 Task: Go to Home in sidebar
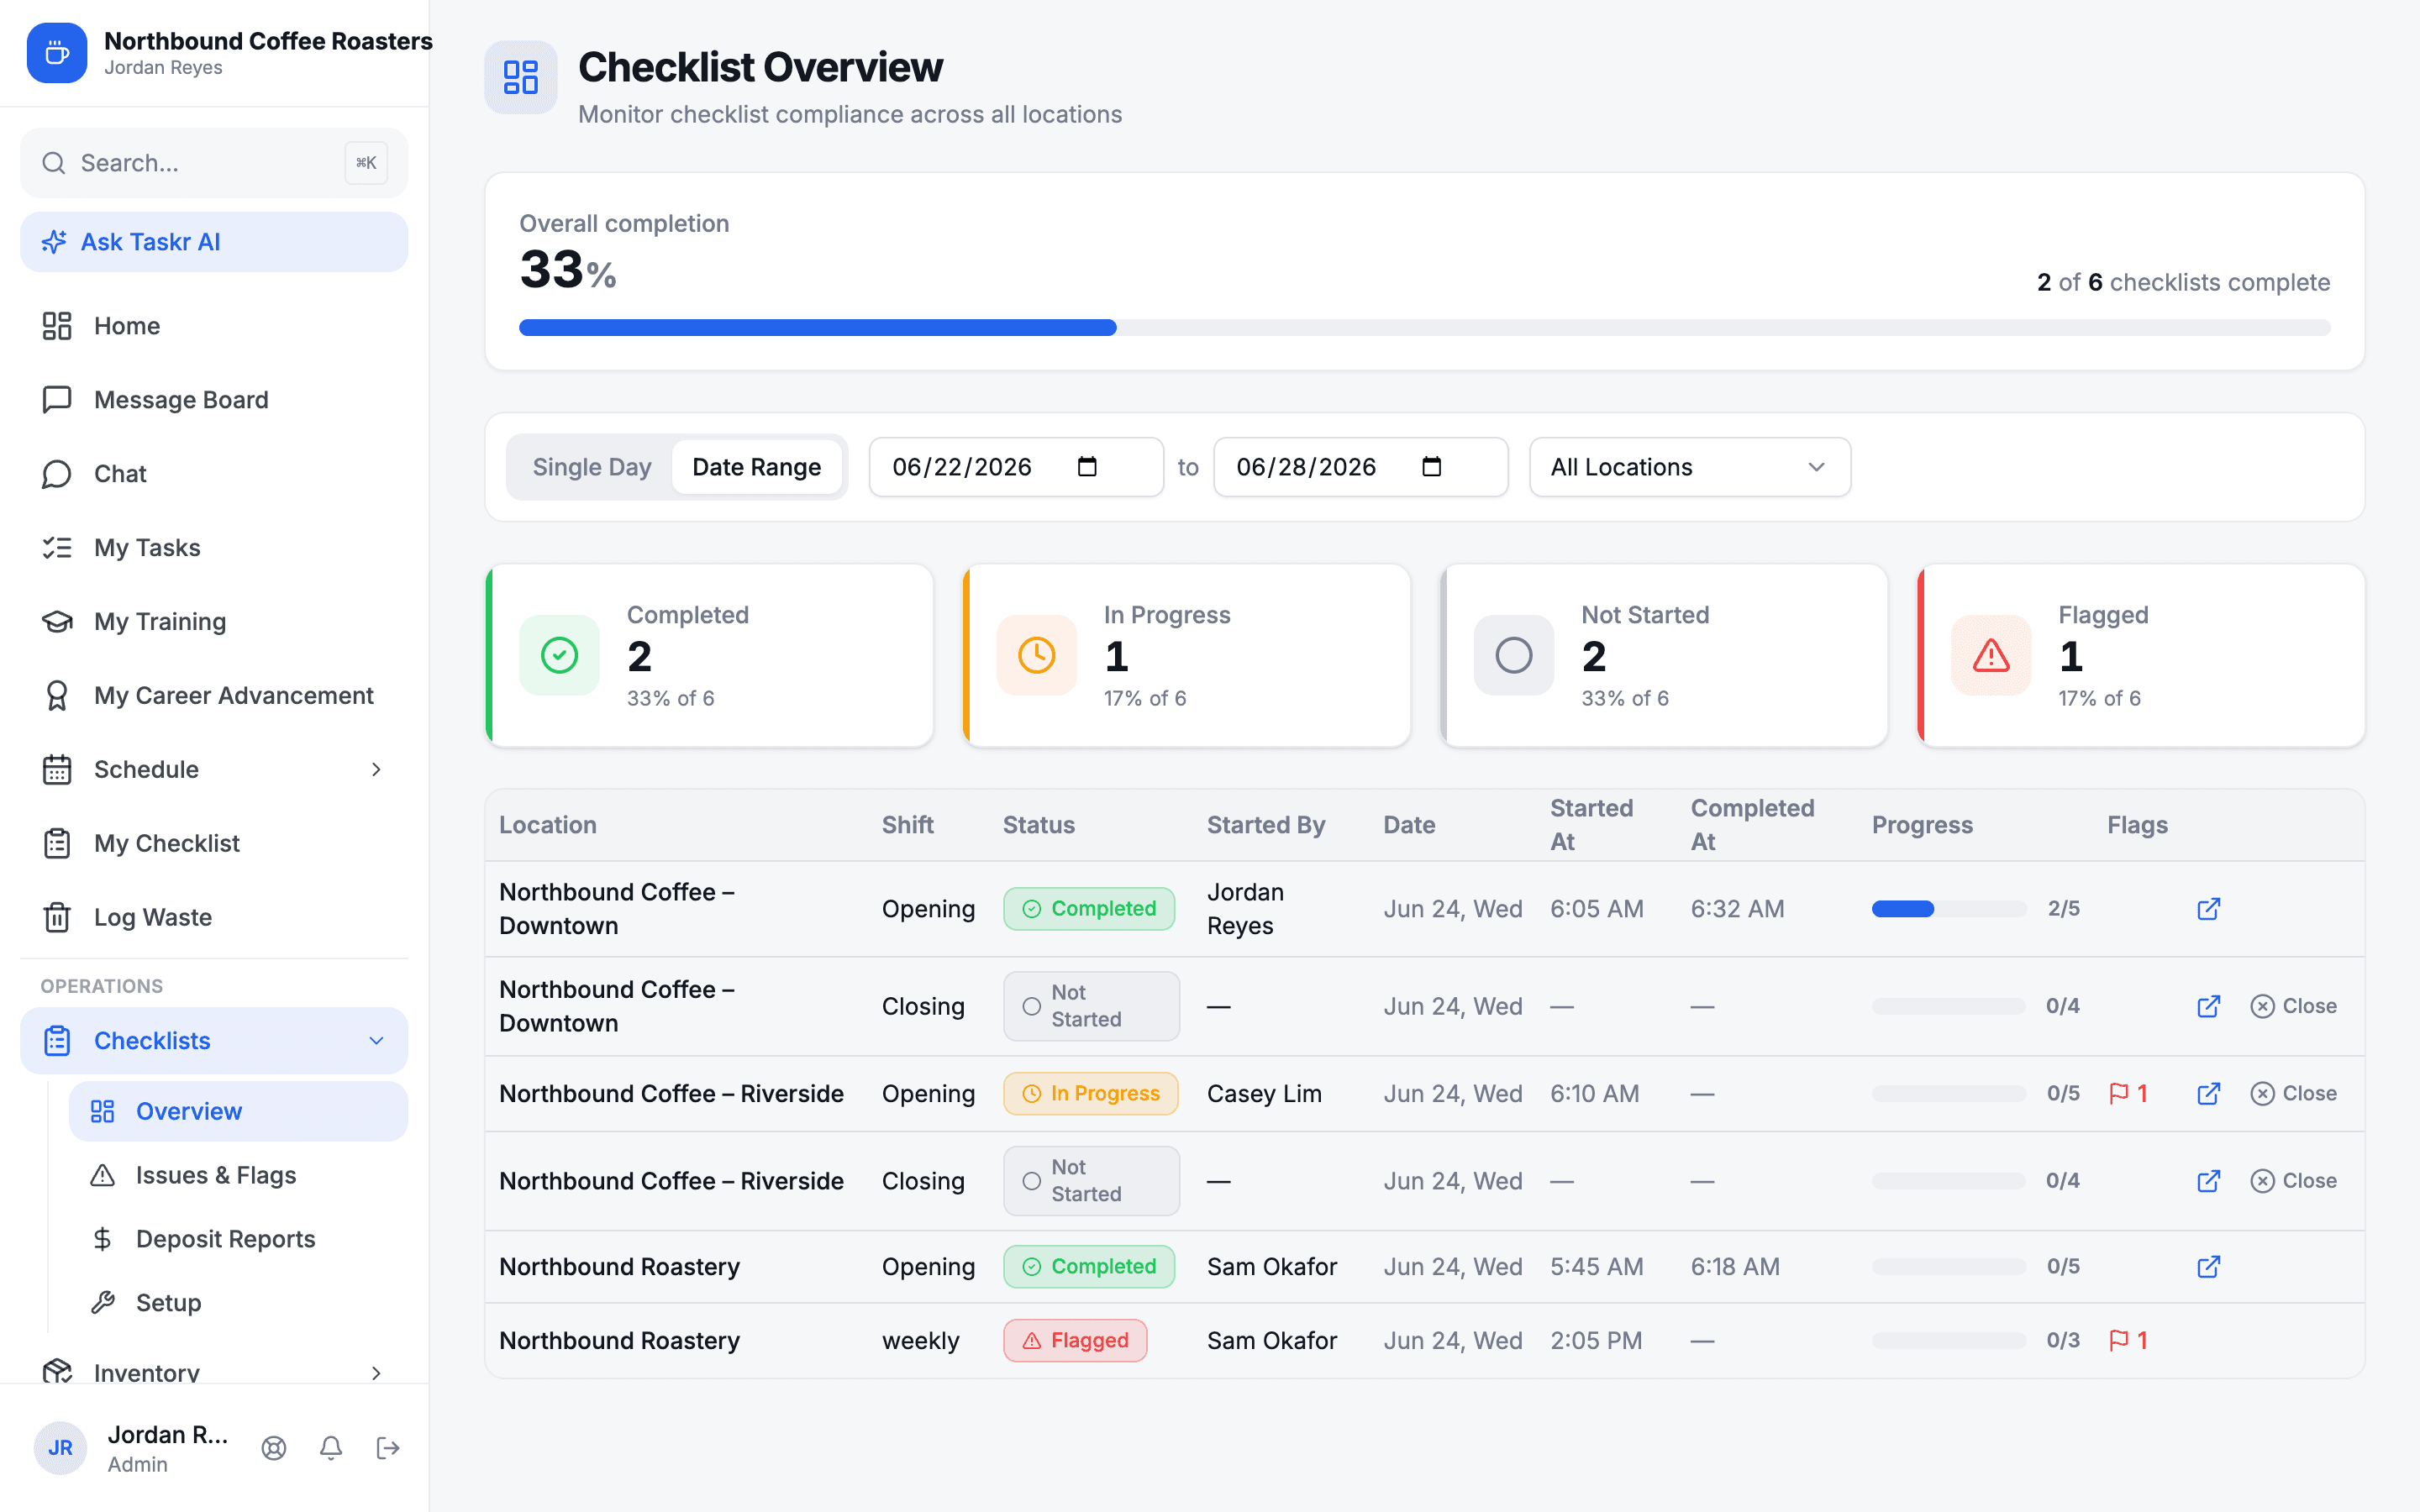pyautogui.click(x=214, y=326)
